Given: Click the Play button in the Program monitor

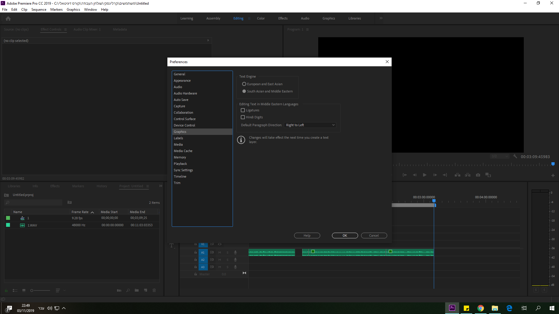Looking at the screenshot, I should click(x=424, y=175).
